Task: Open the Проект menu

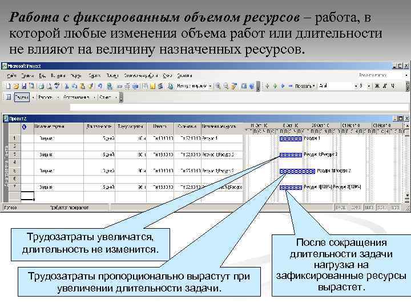Action: click(112, 76)
